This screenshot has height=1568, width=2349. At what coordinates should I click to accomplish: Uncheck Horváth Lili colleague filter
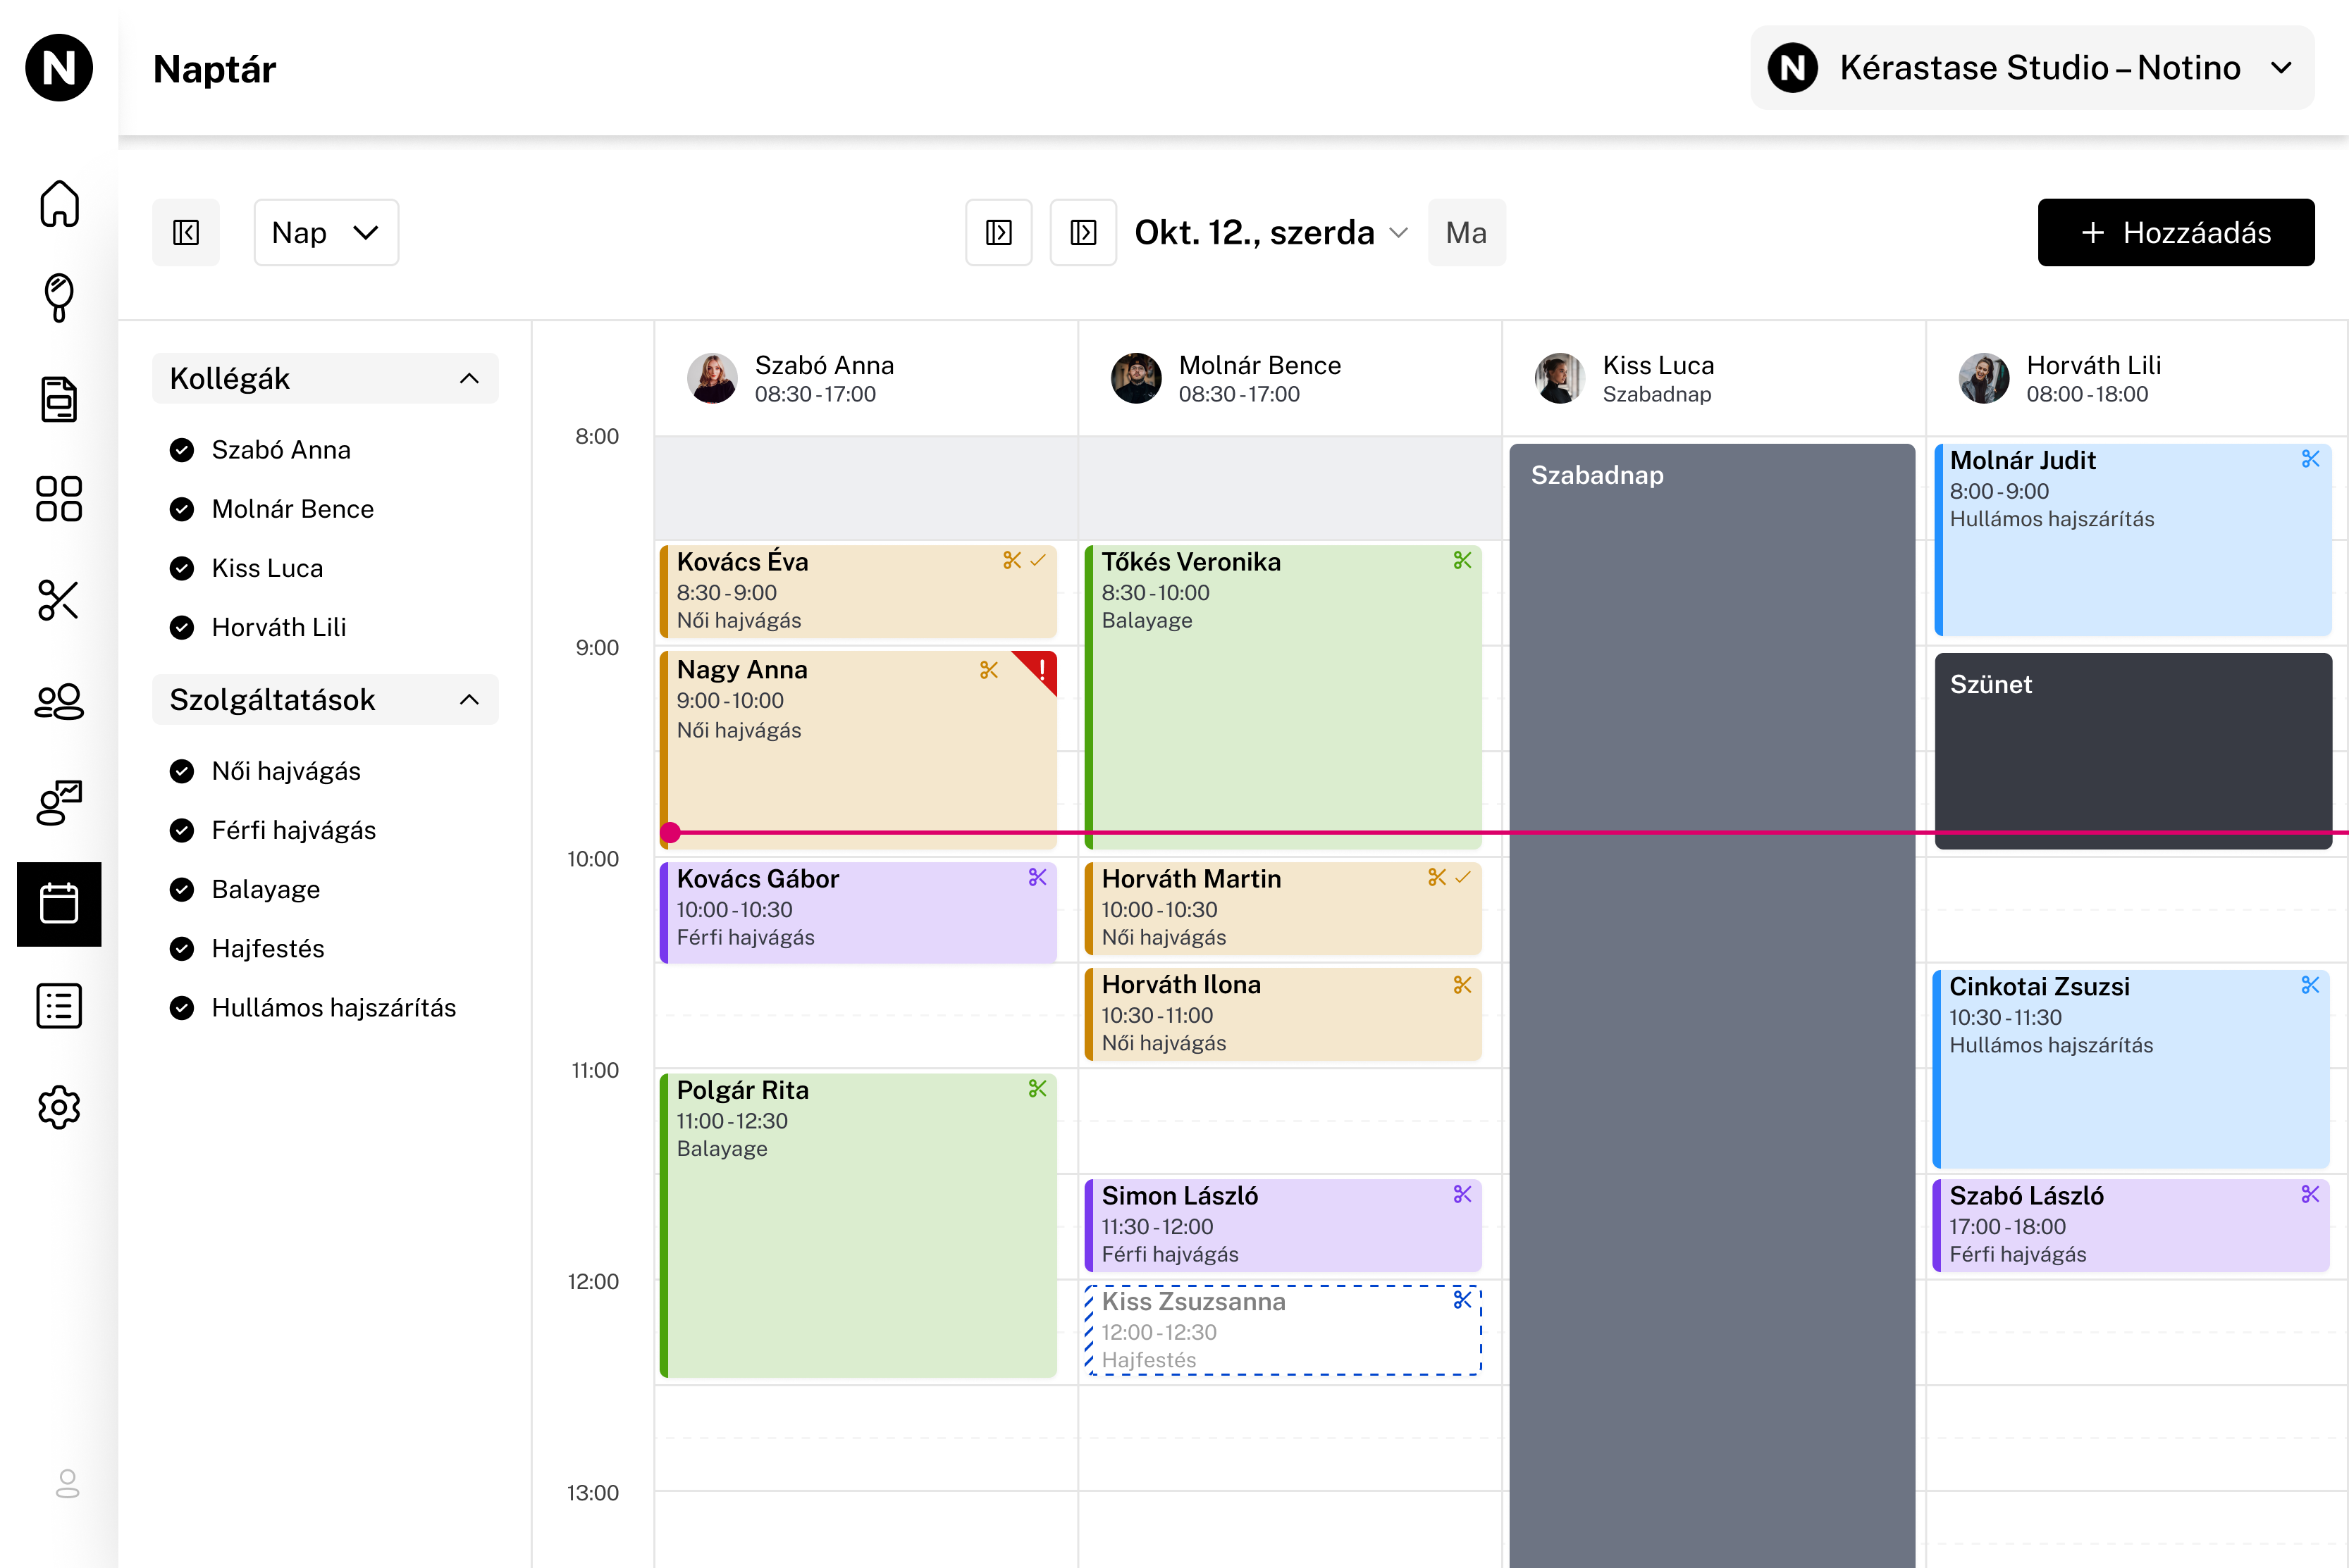point(182,627)
